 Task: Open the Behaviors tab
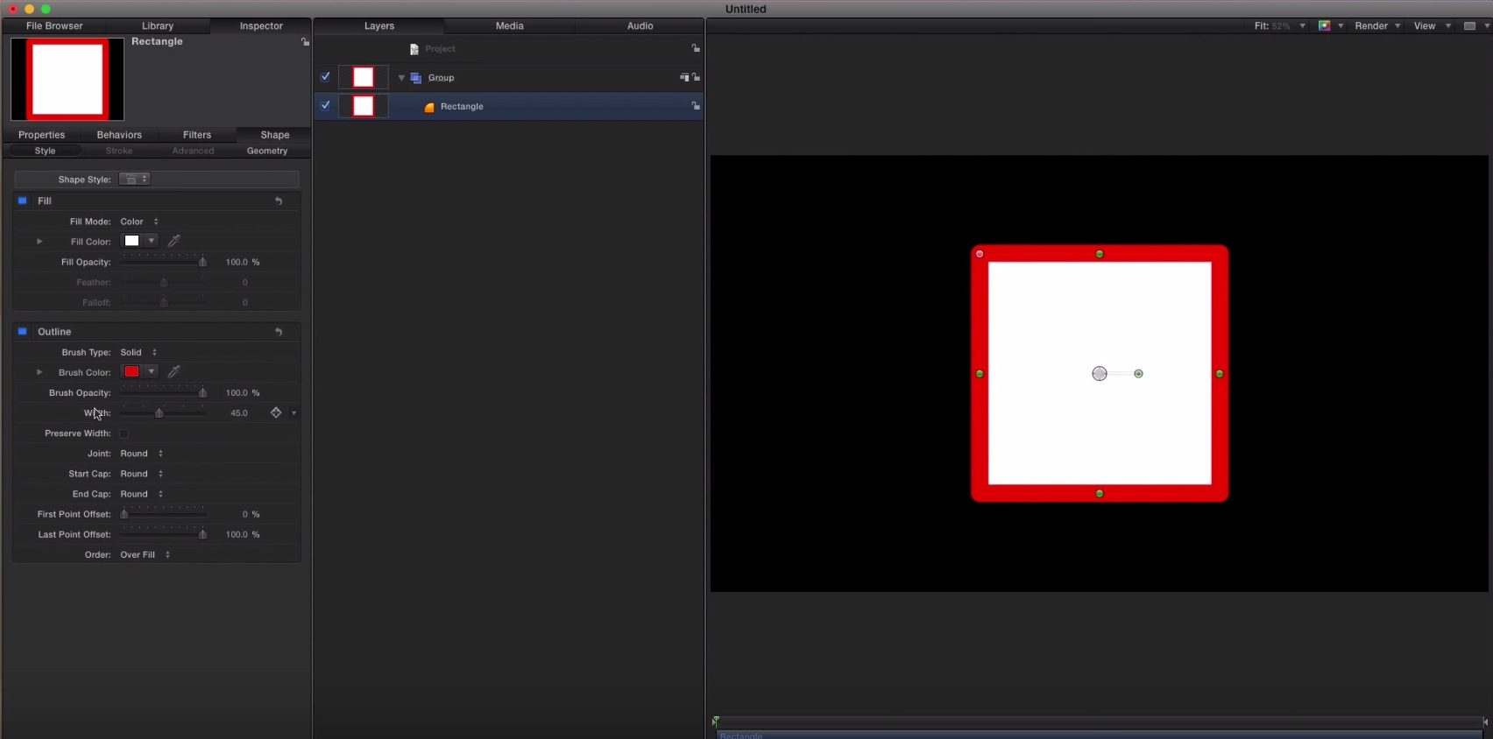point(119,135)
